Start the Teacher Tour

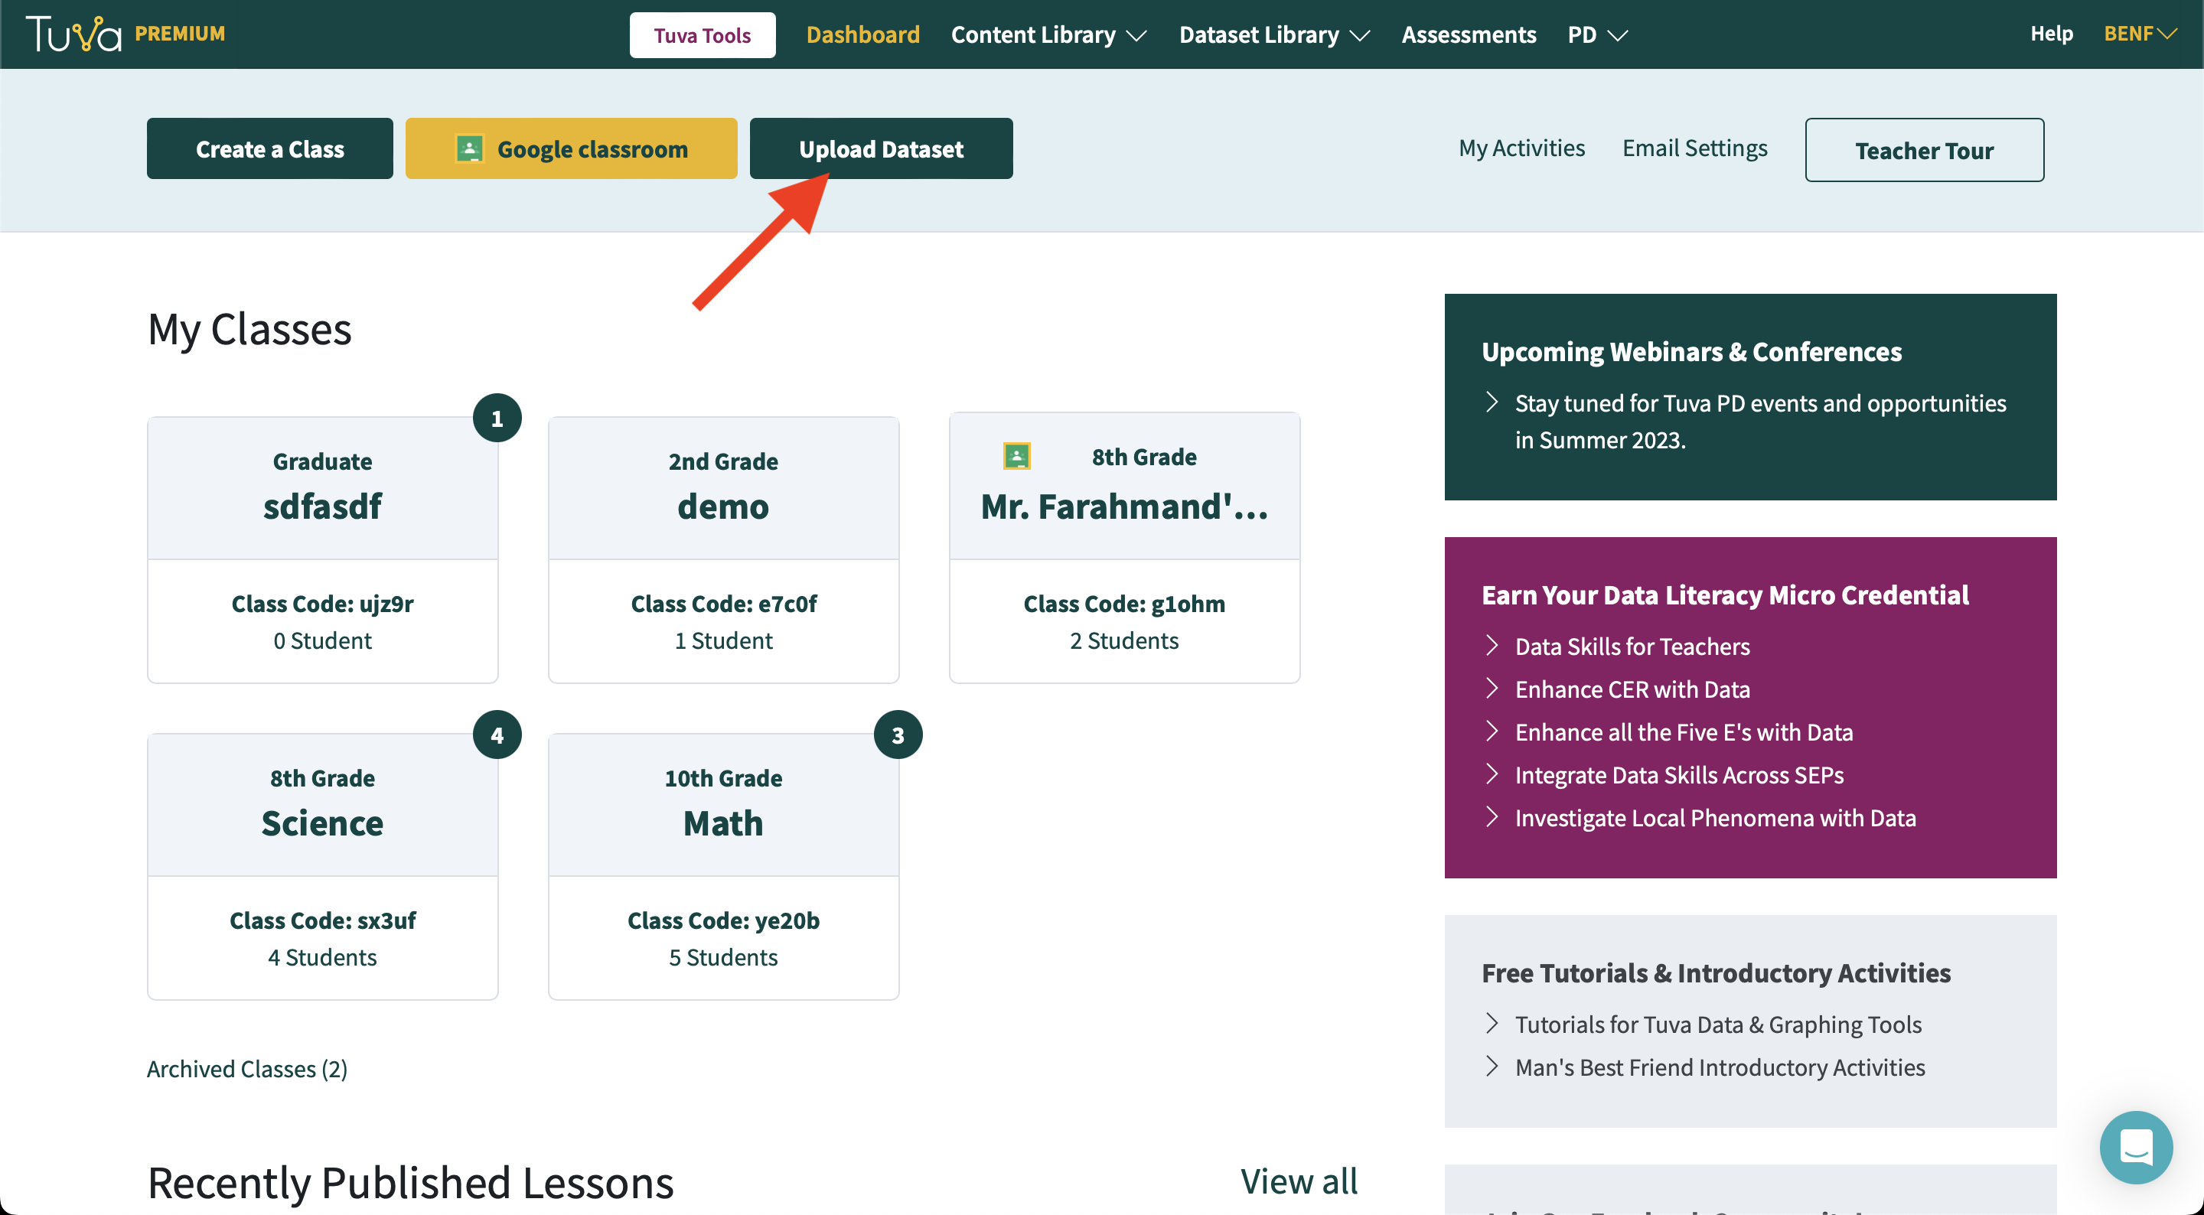click(x=1924, y=150)
